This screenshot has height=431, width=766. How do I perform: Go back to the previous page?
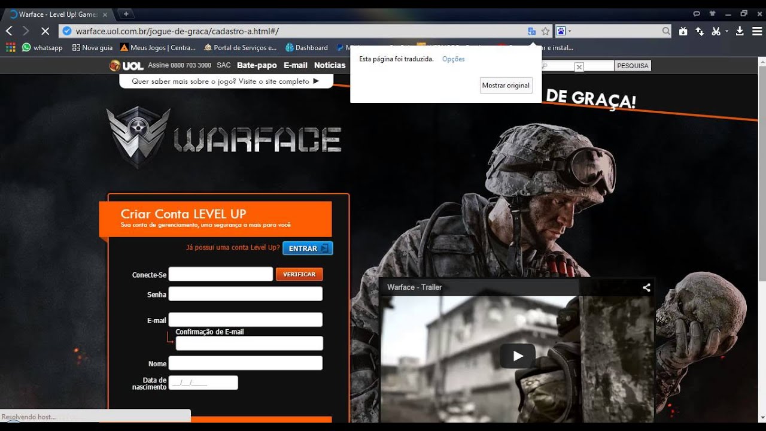point(9,31)
